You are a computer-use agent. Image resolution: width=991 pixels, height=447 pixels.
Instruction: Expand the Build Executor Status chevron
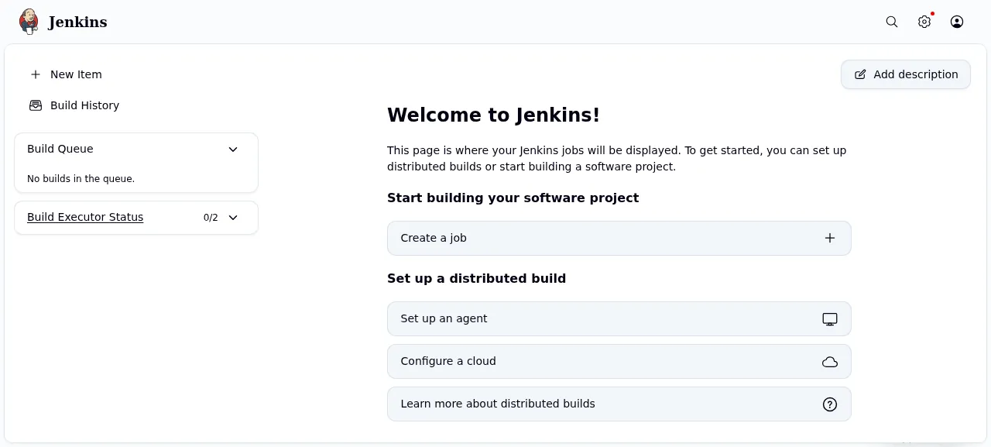click(233, 218)
